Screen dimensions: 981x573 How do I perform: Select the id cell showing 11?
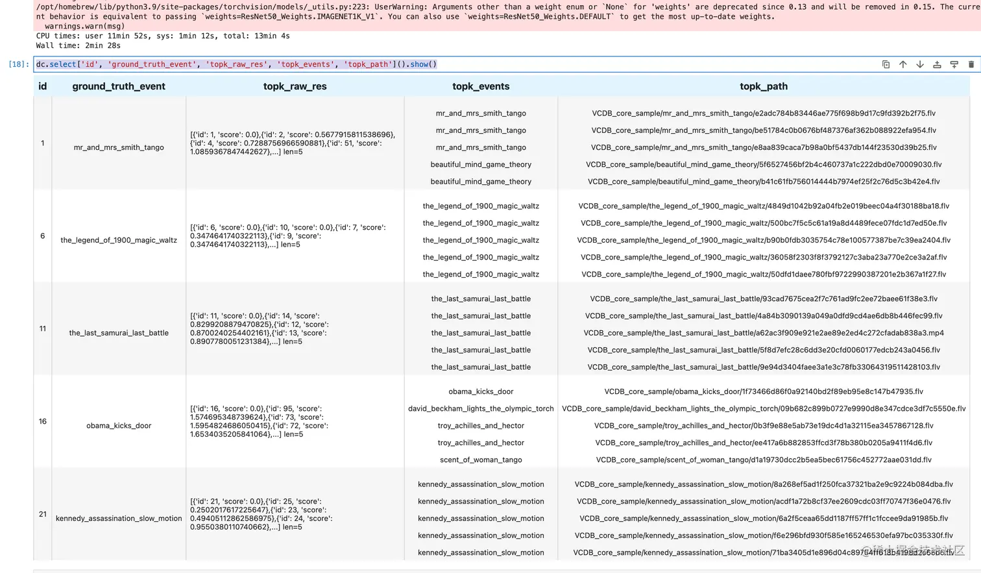[x=43, y=328]
